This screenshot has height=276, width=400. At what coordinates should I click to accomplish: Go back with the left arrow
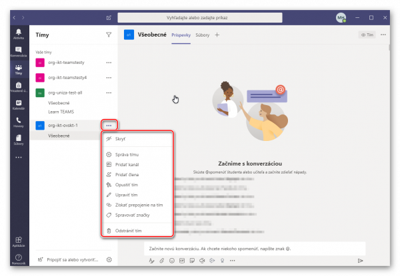pyautogui.click(x=14, y=17)
